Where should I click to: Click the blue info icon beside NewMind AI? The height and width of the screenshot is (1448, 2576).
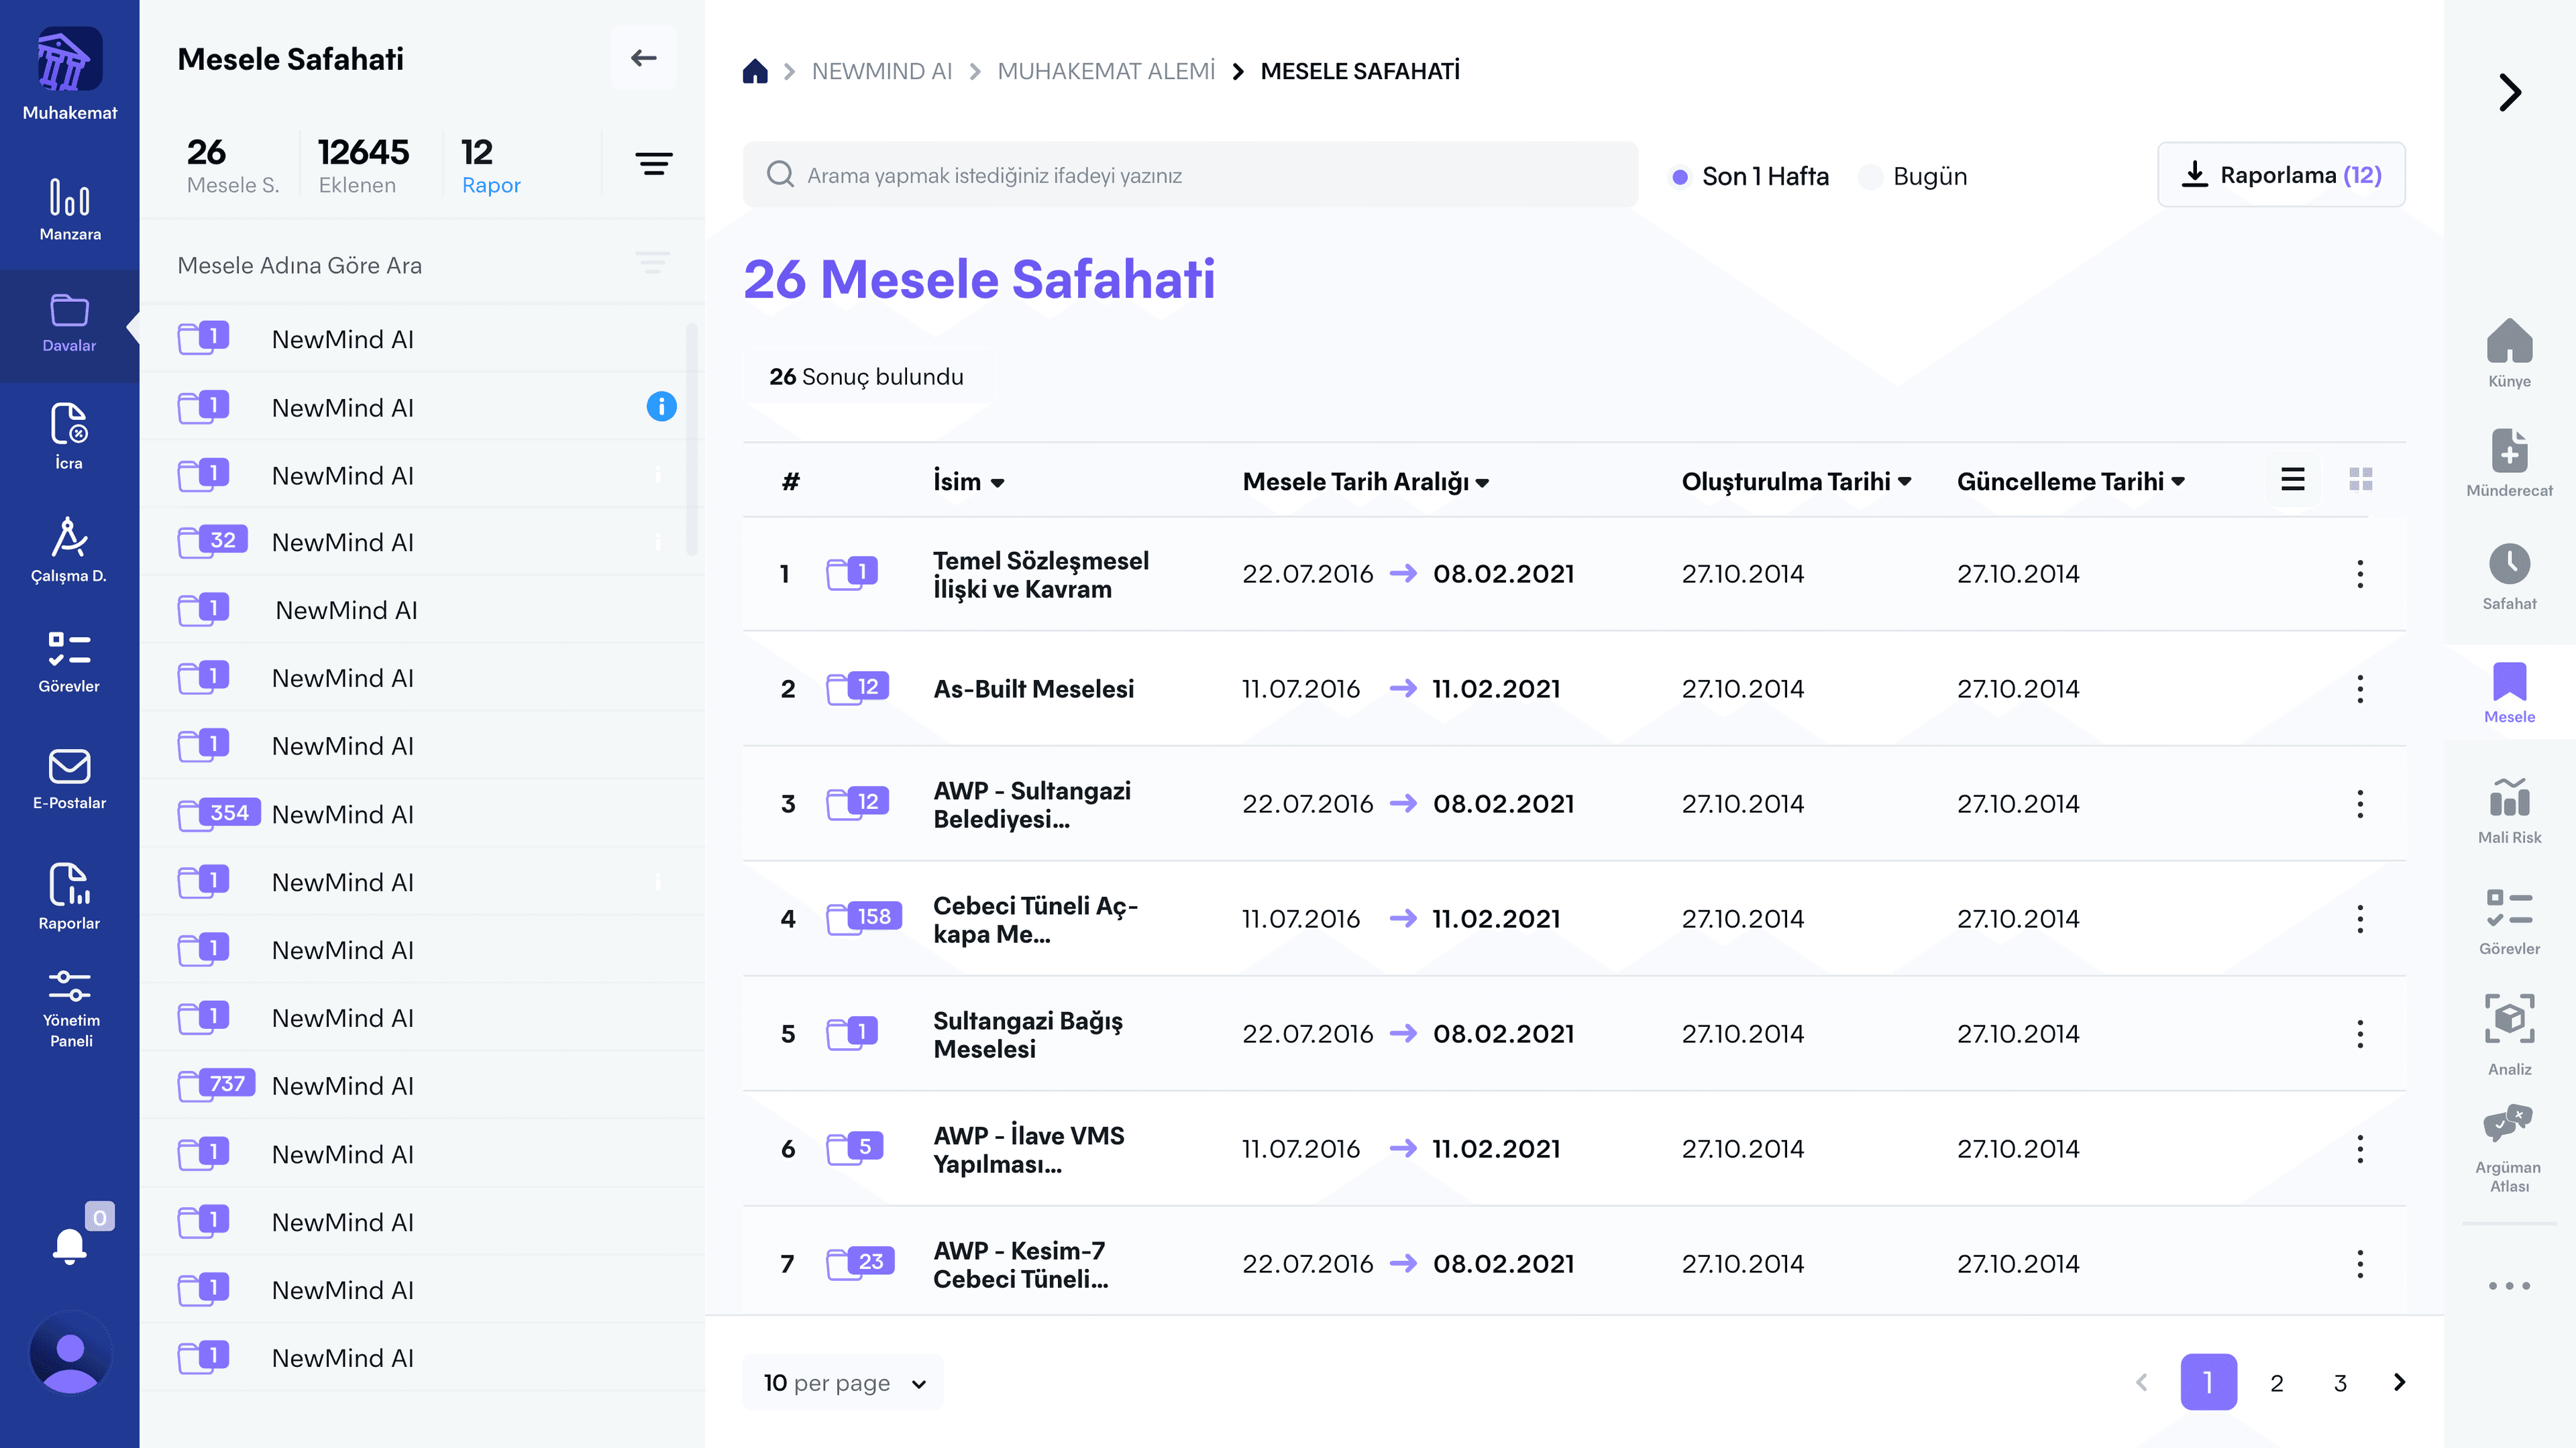(661, 406)
